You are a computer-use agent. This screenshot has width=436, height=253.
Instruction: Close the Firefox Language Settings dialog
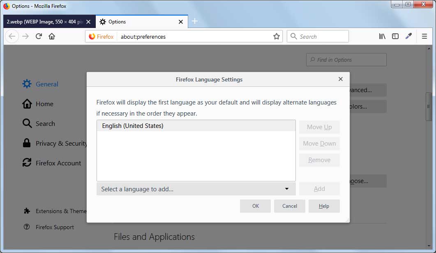[x=341, y=79]
